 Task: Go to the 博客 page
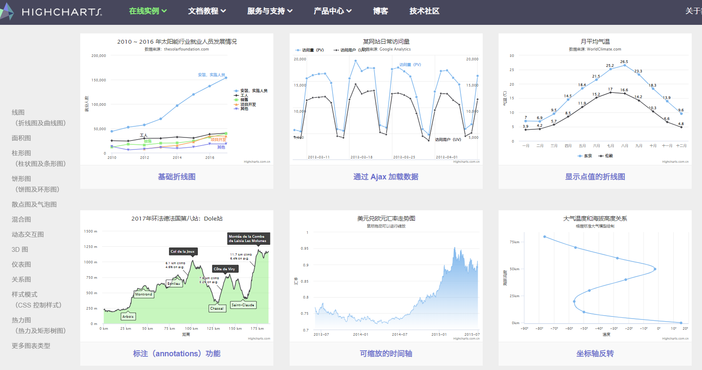click(381, 11)
